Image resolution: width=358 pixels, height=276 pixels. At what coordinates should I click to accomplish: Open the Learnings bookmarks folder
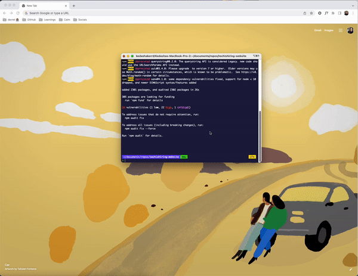47,20
